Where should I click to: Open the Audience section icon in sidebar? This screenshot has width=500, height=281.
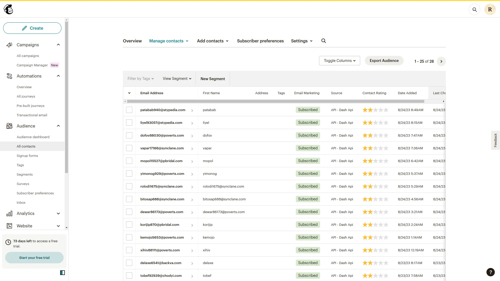coord(9,126)
